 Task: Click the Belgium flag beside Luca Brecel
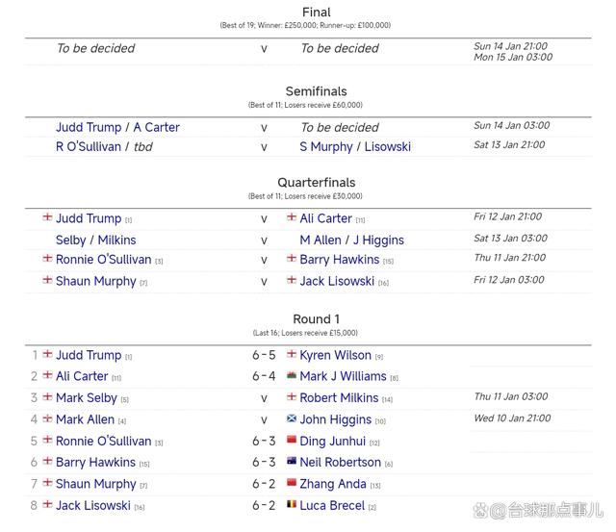292,504
